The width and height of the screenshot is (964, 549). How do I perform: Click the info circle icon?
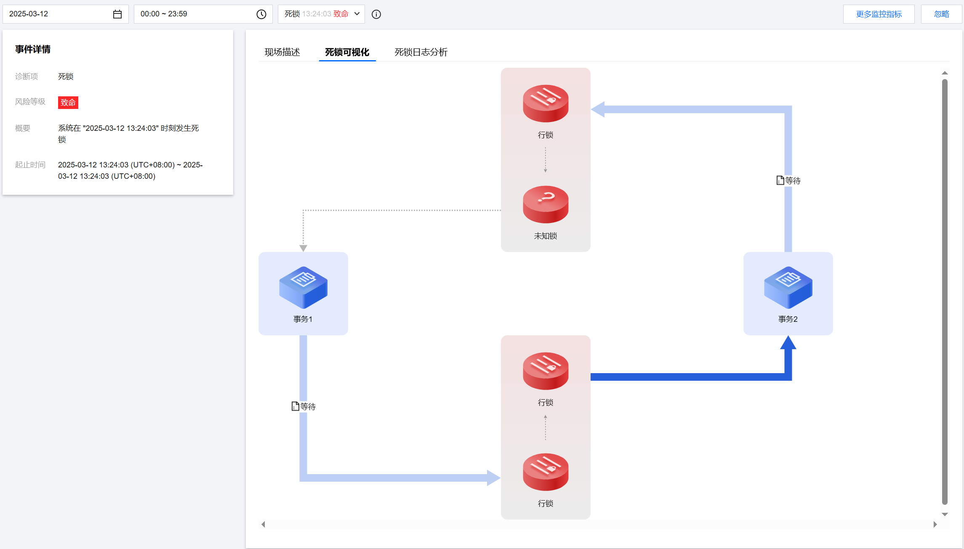376,14
